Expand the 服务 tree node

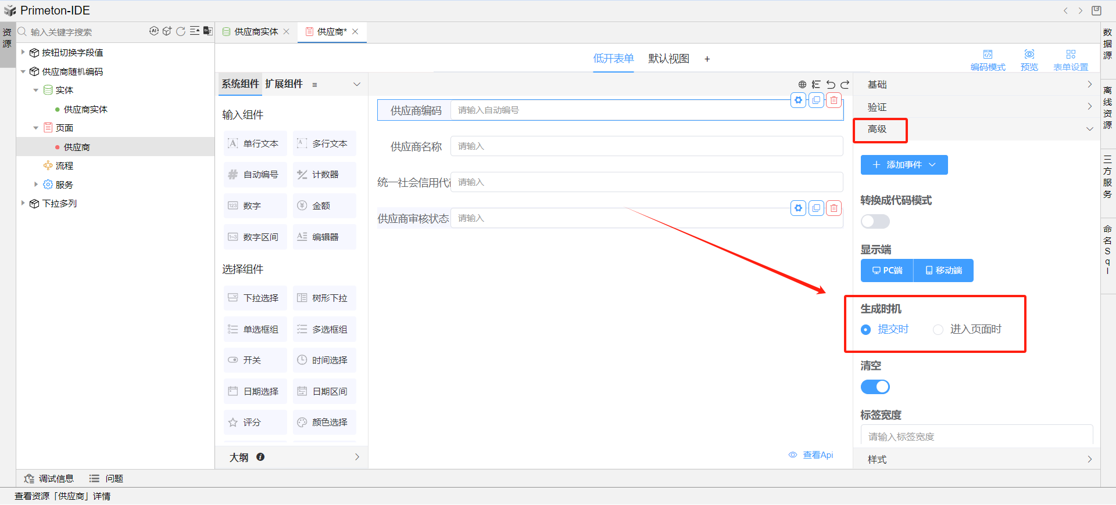point(36,185)
